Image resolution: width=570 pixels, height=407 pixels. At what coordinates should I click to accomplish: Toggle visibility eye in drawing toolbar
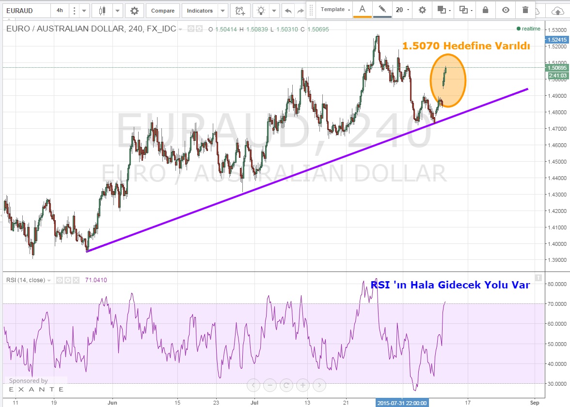point(506,10)
